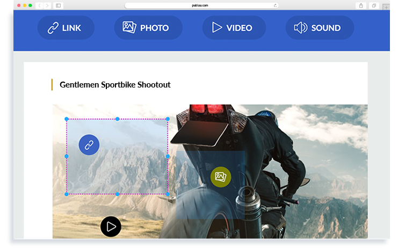The image size is (398, 248).
Task: Click the top-left selection resize handle
Action: 67,119
